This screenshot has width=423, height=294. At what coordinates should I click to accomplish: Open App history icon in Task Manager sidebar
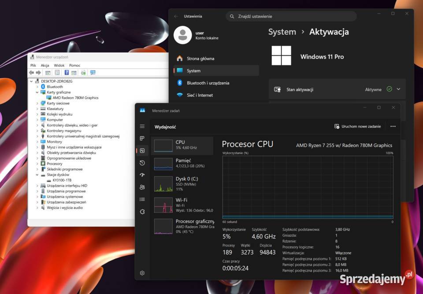[142, 163]
